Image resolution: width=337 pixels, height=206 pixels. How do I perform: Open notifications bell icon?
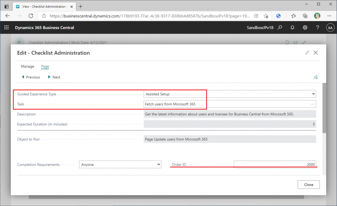292,28
